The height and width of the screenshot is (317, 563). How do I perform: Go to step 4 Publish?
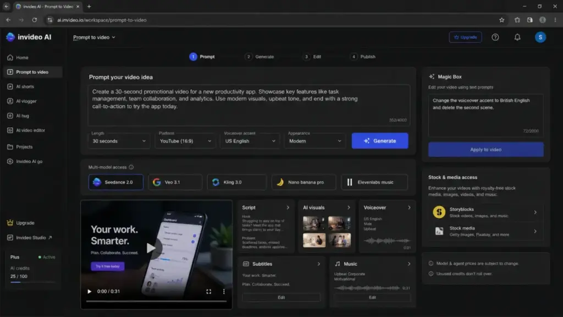(363, 57)
